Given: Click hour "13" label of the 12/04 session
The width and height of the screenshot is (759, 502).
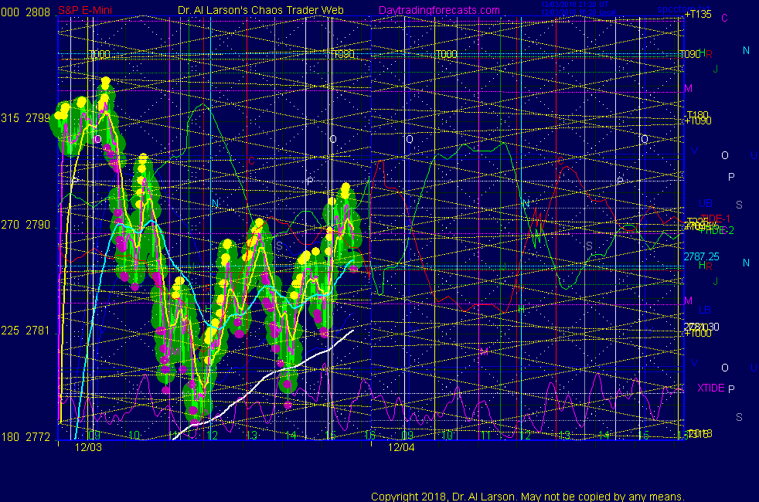Looking at the screenshot, I should [x=564, y=436].
